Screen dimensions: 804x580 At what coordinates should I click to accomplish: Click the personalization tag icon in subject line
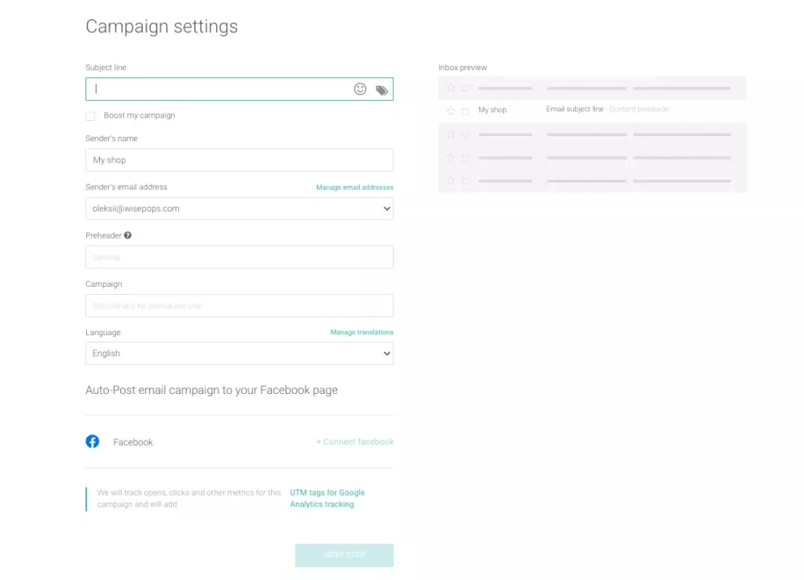pyautogui.click(x=382, y=90)
